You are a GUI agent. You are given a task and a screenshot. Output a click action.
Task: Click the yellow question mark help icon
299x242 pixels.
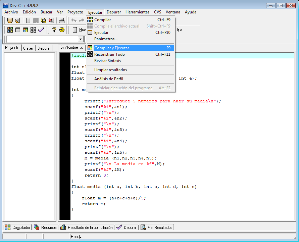point(54,30)
